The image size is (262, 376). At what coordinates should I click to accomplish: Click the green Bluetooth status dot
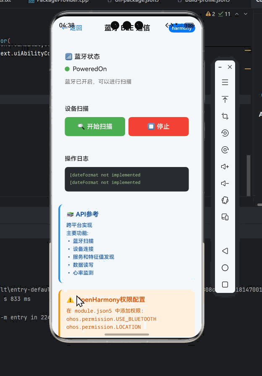pyautogui.click(x=67, y=69)
